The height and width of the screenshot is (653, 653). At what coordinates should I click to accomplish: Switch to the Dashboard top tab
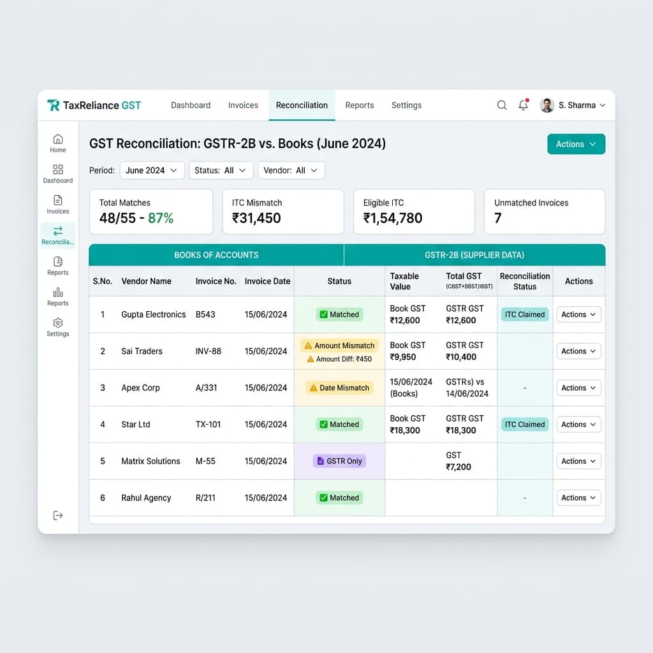[191, 105]
